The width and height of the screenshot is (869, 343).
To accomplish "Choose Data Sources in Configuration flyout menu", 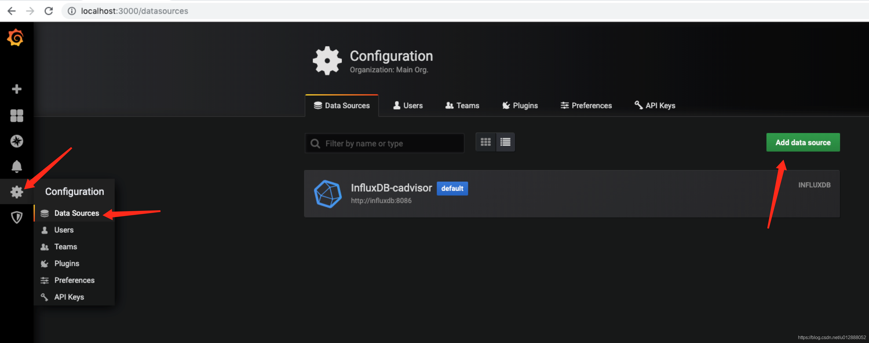I will click(x=74, y=213).
